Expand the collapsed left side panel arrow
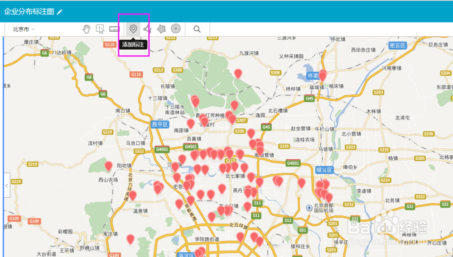Screen dimensions: 453x257 [x=7, y=186]
